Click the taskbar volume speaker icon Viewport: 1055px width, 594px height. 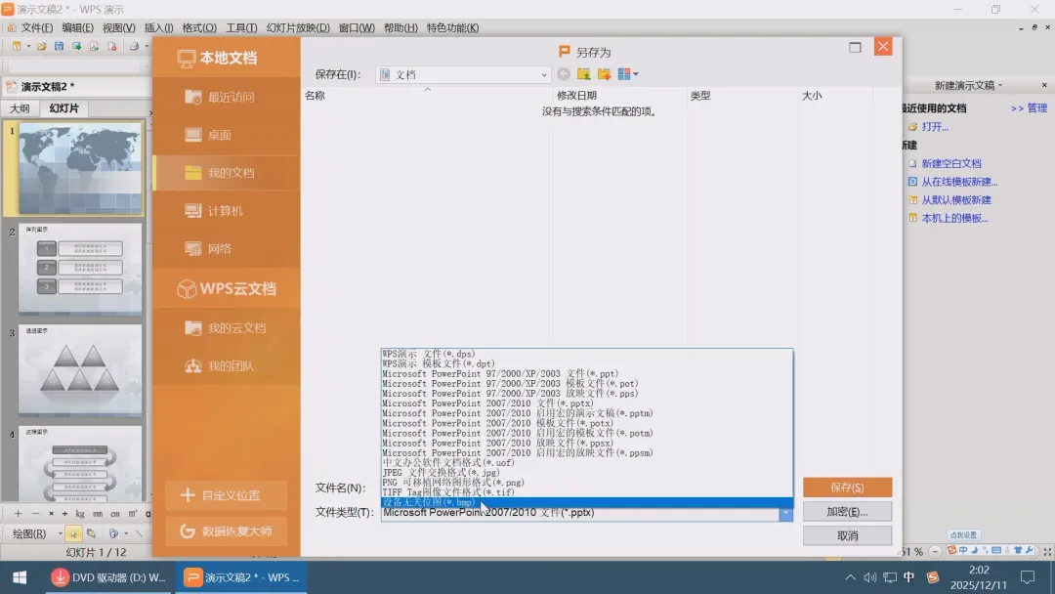pos(870,577)
